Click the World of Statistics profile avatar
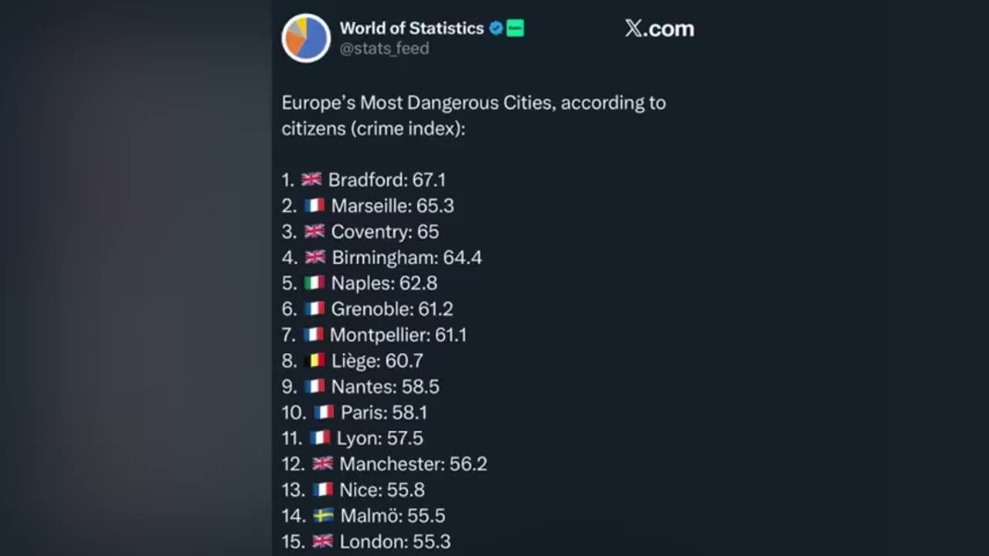Image resolution: width=989 pixels, height=556 pixels. 306,38
